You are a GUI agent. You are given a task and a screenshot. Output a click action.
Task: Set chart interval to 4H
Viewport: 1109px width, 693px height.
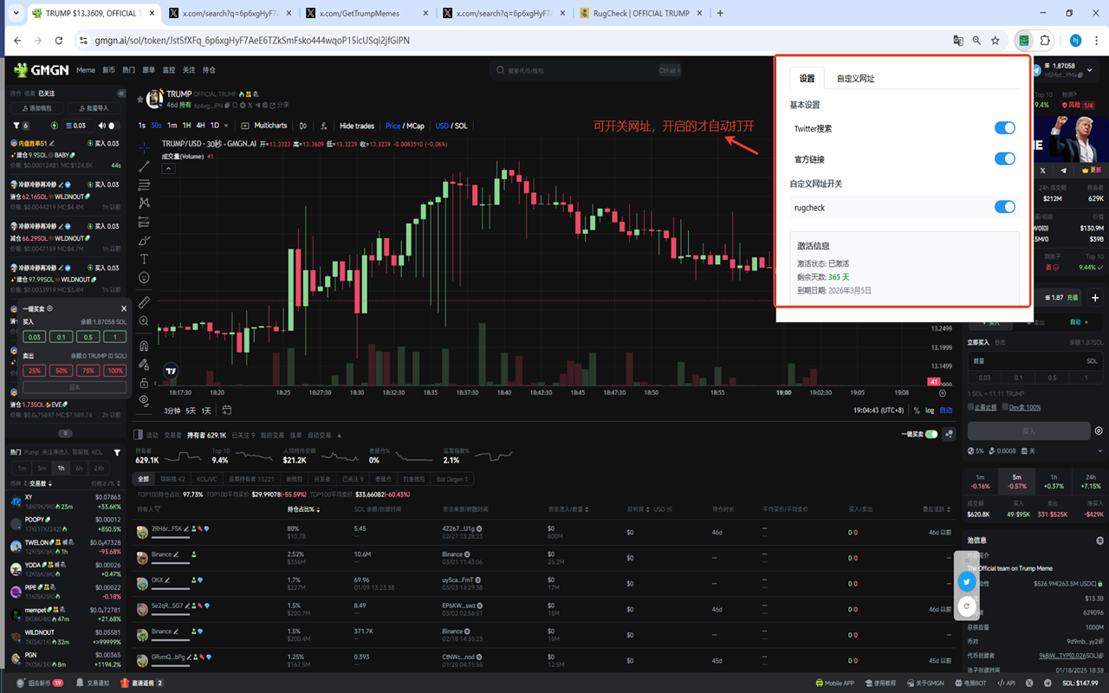(200, 126)
